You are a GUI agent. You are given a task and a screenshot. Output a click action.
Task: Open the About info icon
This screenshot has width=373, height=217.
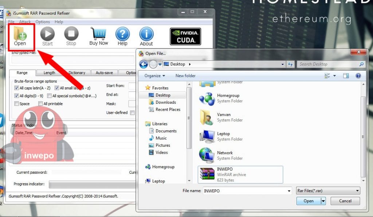pyautogui.click(x=146, y=36)
